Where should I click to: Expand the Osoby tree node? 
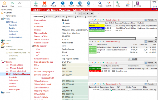click(x=5, y=40)
